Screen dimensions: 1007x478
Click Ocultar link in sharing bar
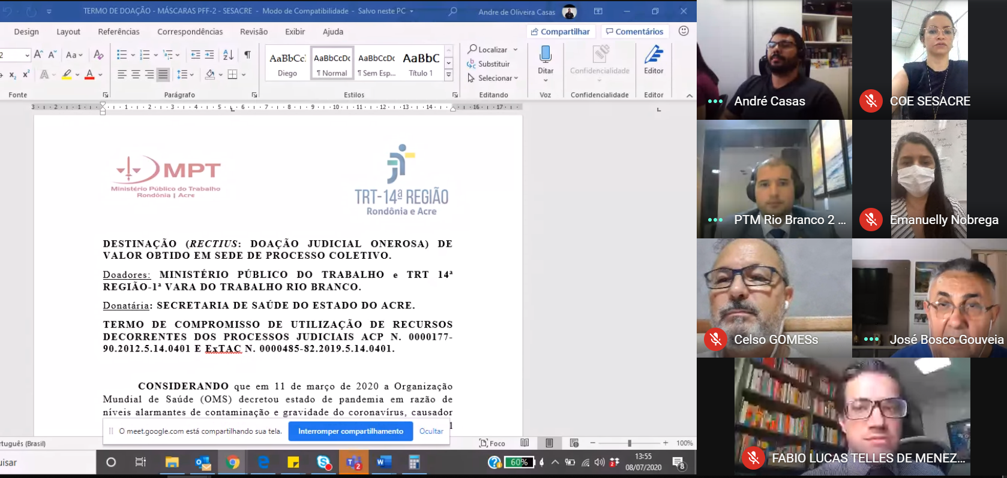click(431, 431)
